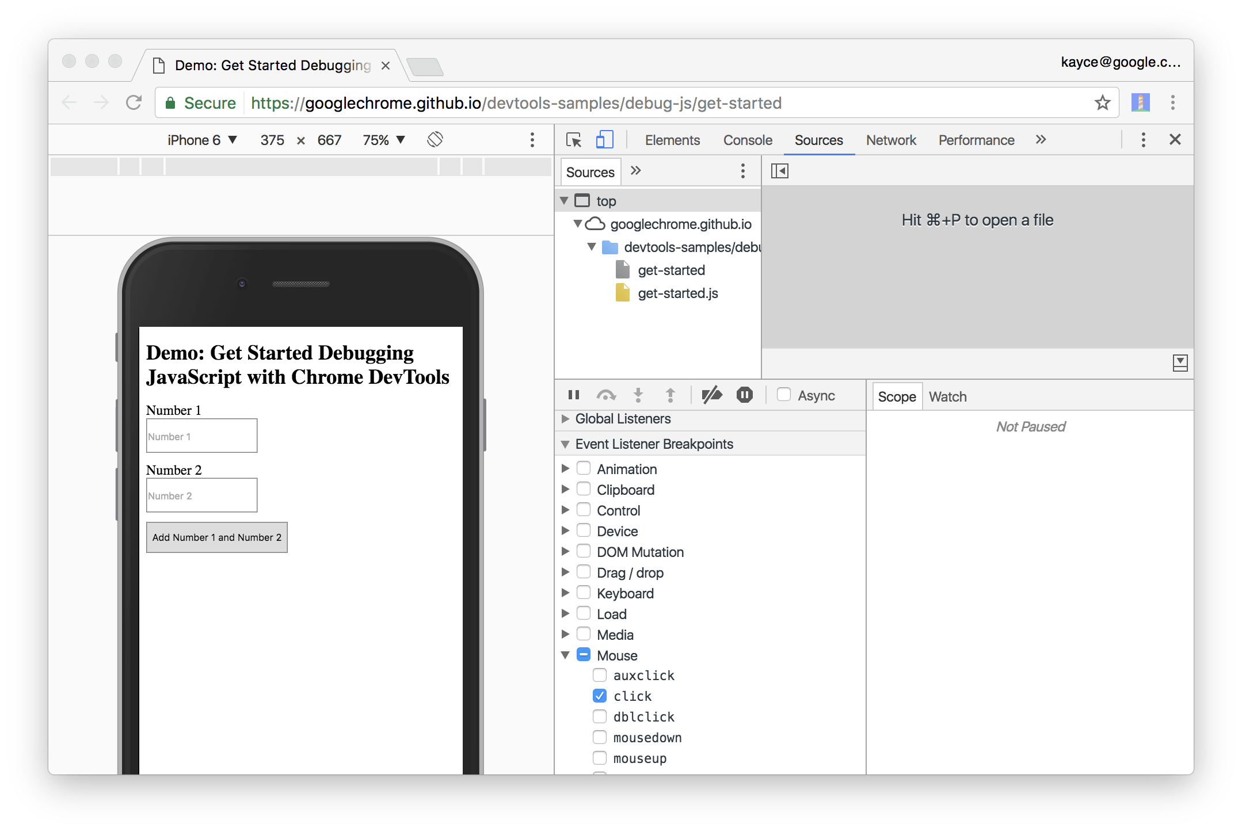Click the pause script execution button
This screenshot has width=1242, height=832.
pyautogui.click(x=573, y=395)
